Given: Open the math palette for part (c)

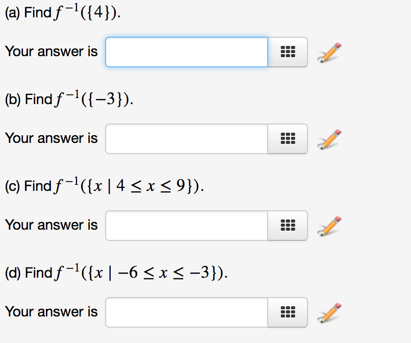Looking at the screenshot, I should coord(288,225).
